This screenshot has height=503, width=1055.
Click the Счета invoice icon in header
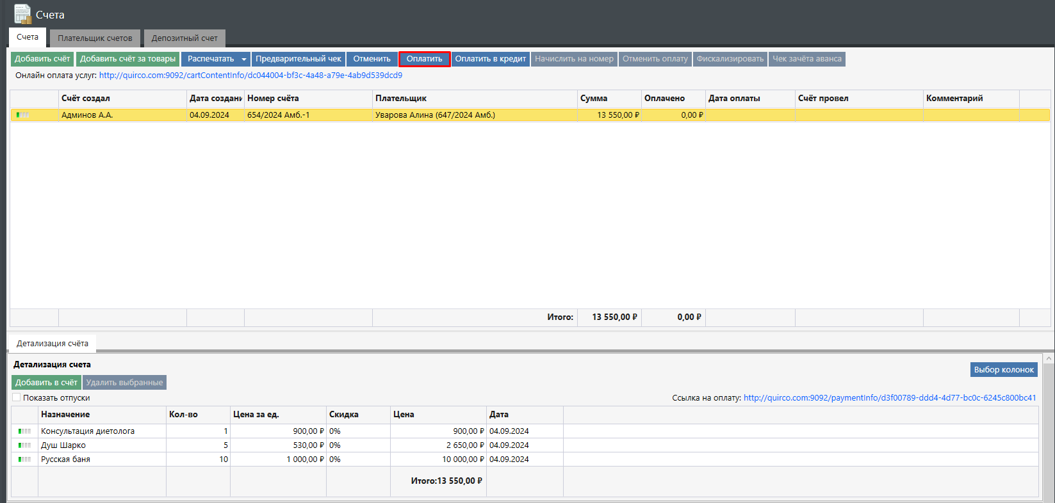coord(22,14)
